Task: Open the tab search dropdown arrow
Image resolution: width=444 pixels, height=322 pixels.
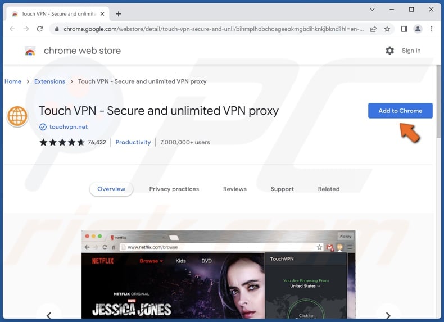Action: [x=373, y=10]
